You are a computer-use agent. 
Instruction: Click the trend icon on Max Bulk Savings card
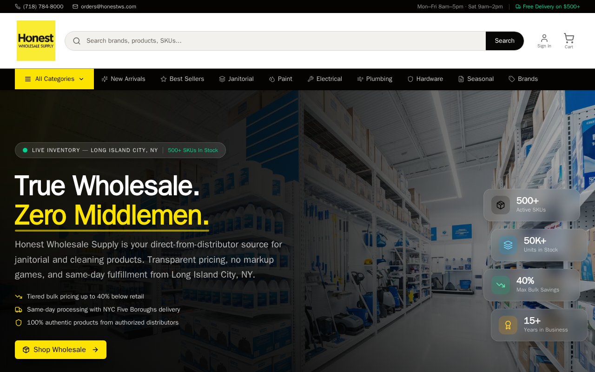[x=501, y=285]
